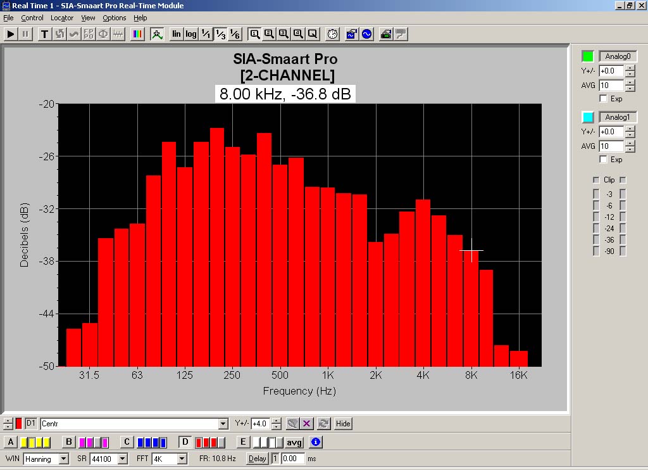Click the grayed refresh arrows icon next to Hide

pos(324,423)
